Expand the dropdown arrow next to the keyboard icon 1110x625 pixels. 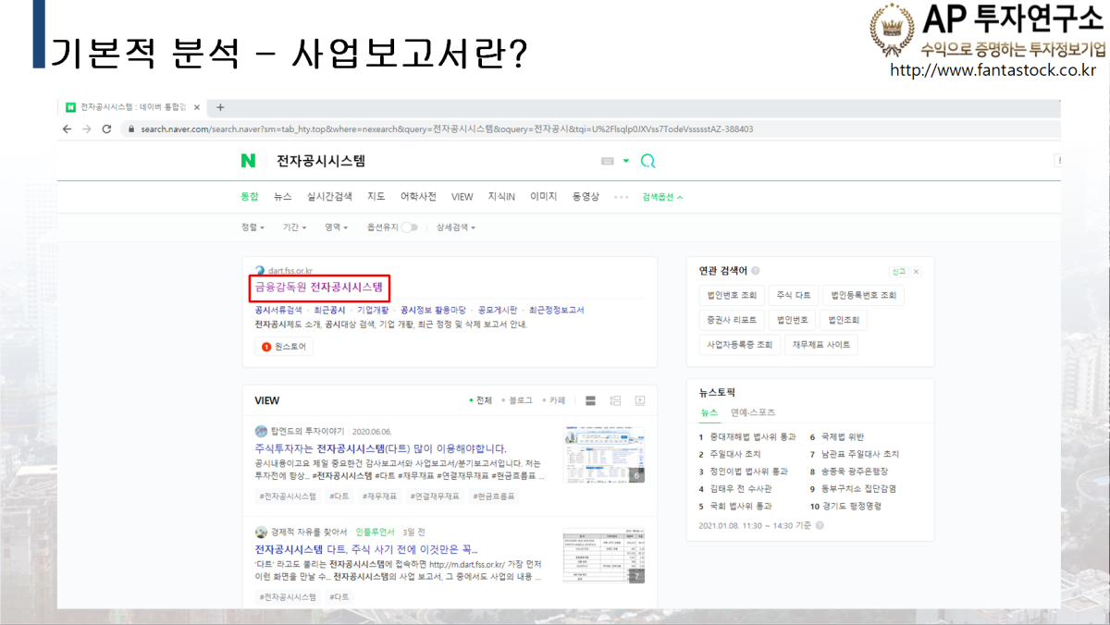coord(626,161)
